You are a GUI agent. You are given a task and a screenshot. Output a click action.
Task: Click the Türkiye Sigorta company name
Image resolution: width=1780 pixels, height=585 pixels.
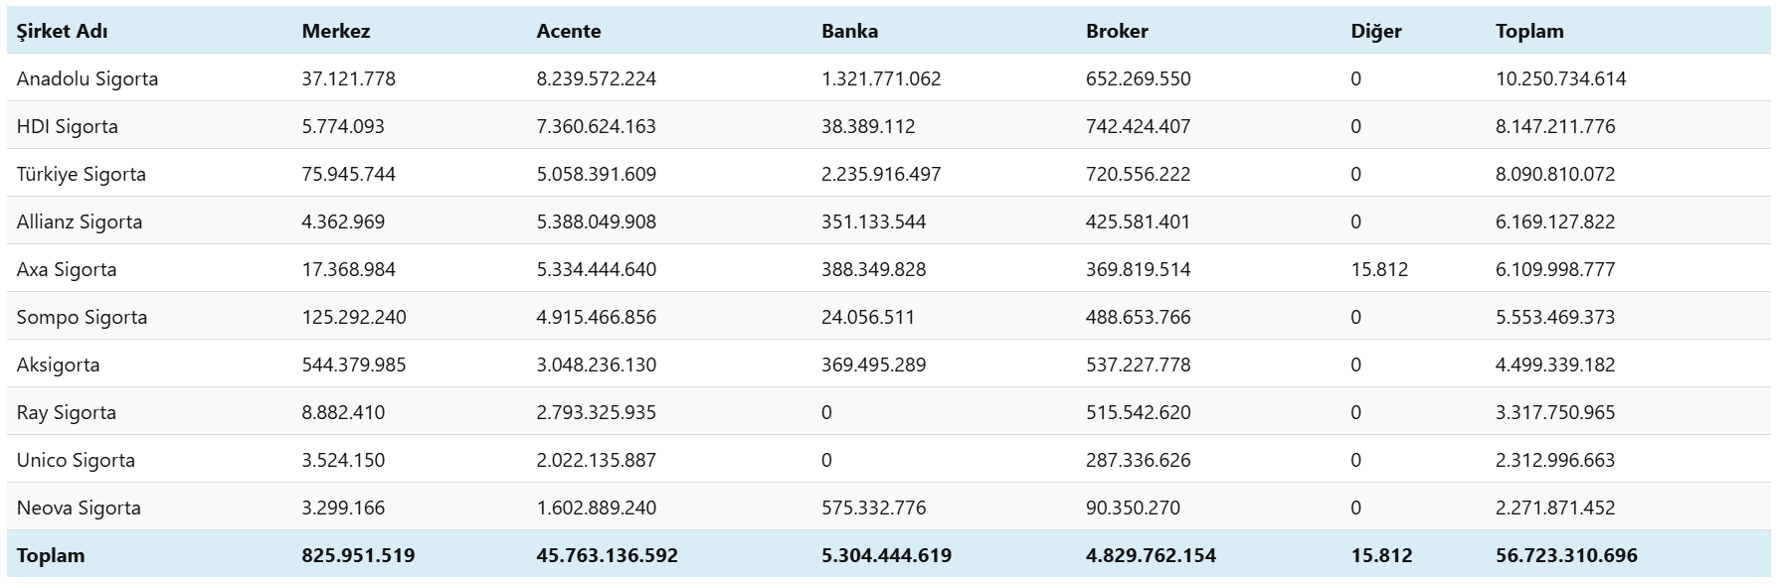(82, 174)
